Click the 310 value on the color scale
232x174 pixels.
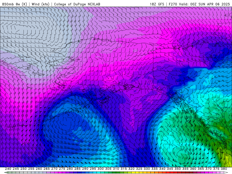click(x=116, y=169)
